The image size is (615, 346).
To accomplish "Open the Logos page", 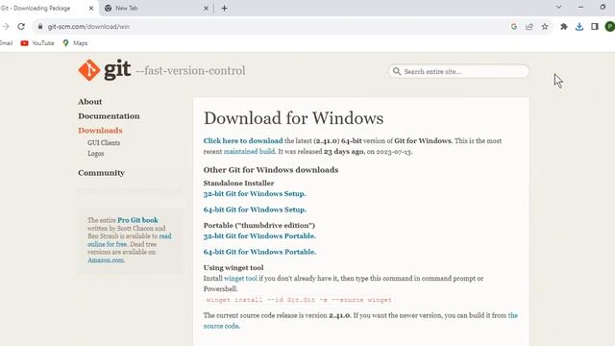I will [96, 154].
